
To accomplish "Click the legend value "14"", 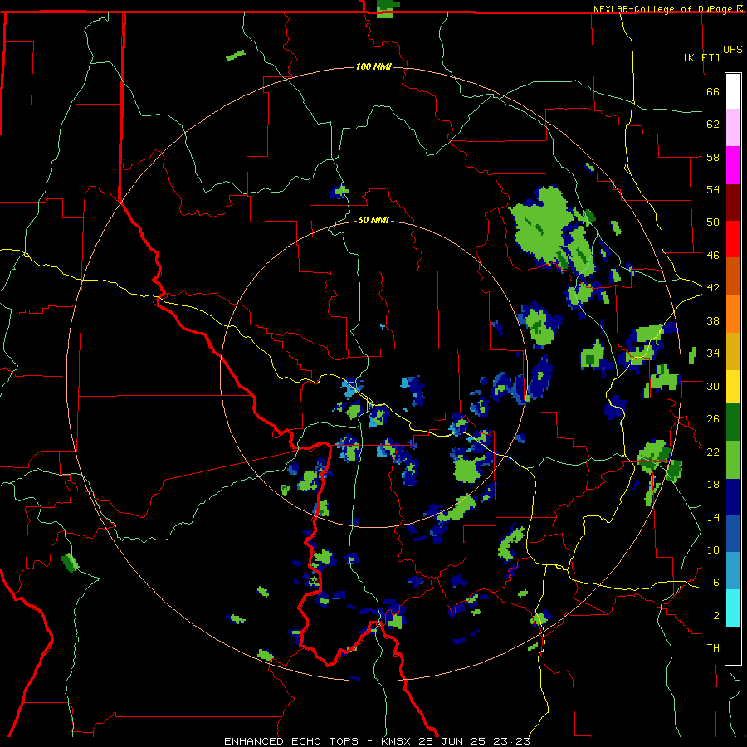I will click(713, 517).
